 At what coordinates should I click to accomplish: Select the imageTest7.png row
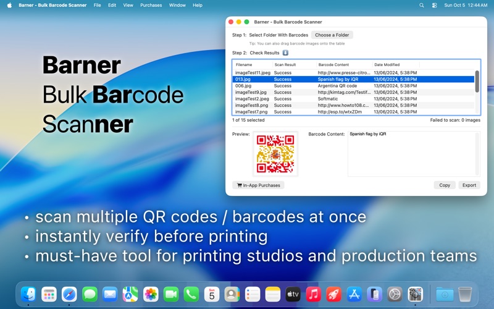click(x=353, y=112)
